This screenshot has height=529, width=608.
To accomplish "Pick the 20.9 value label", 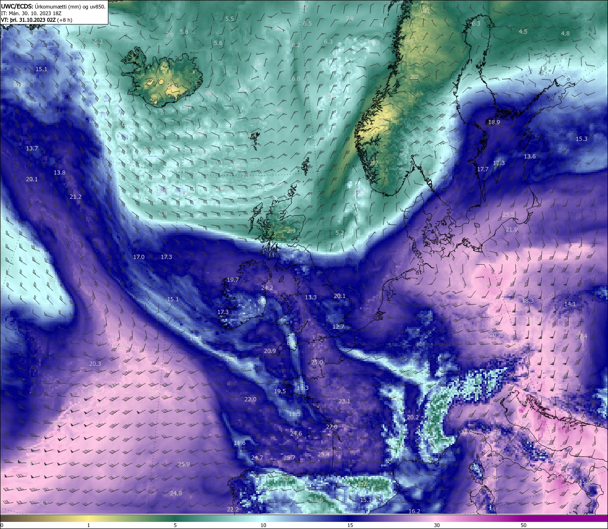I will tap(270, 351).
